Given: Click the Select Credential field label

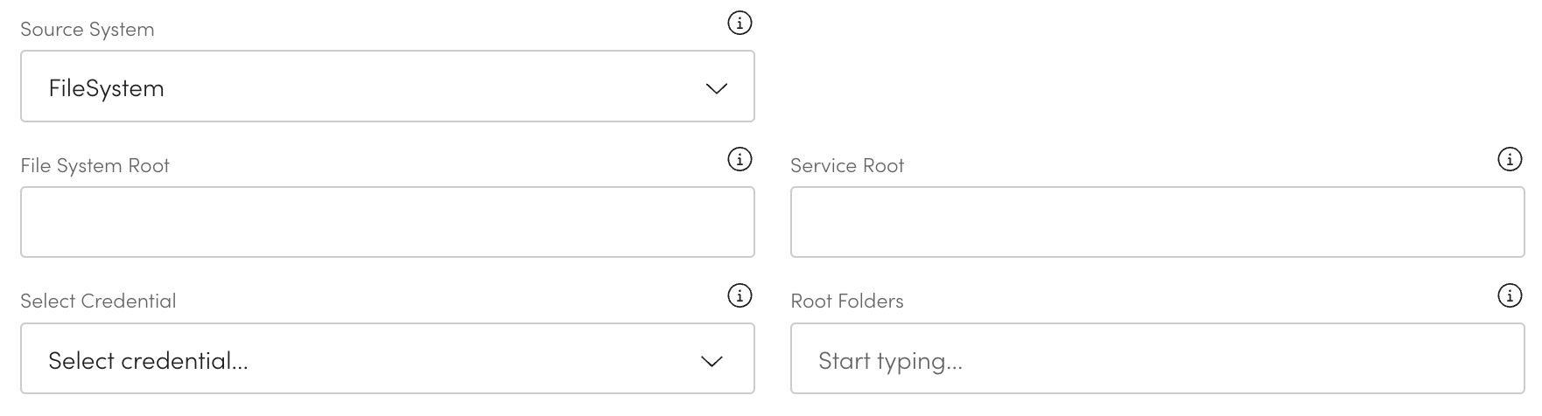Looking at the screenshot, I should click(98, 302).
